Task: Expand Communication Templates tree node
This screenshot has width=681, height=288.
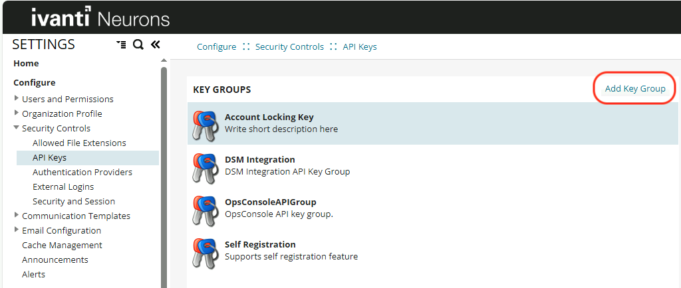Action: click(17, 215)
